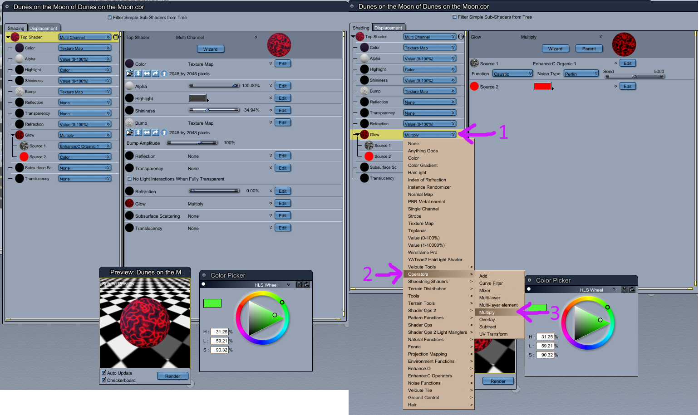The image size is (699, 415).
Task: Toggle Filter Simple Sub-Shaders in left window
Action: (x=109, y=18)
